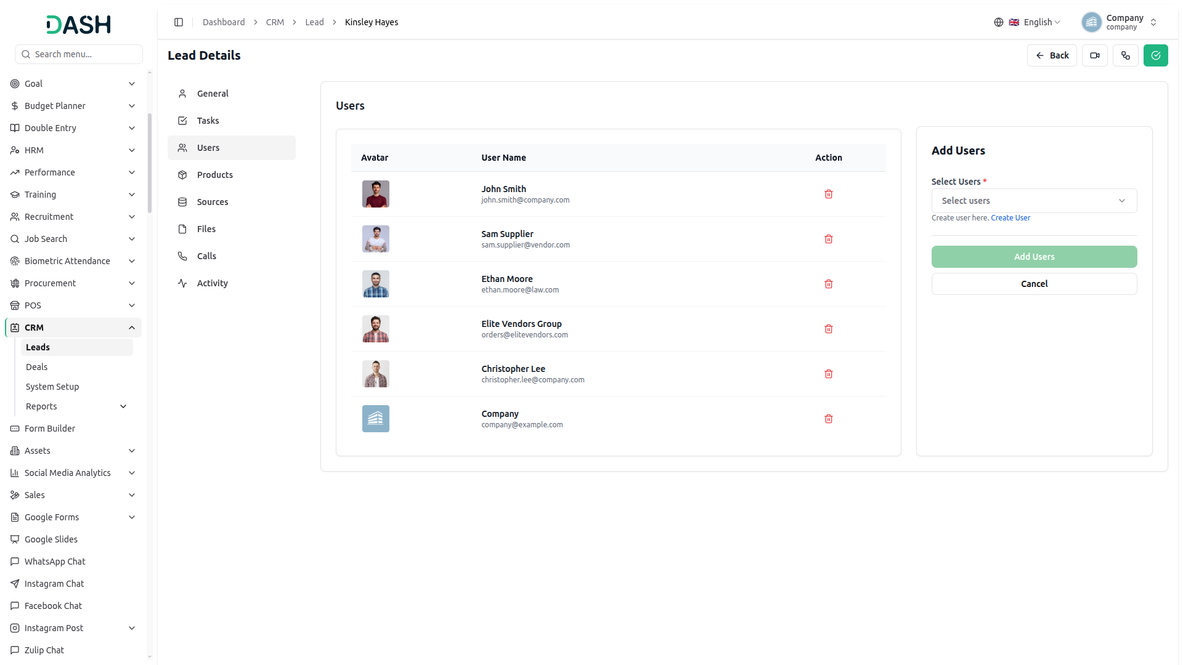Click the green checkmark icon button
The width and height of the screenshot is (1183, 665).
coord(1156,55)
